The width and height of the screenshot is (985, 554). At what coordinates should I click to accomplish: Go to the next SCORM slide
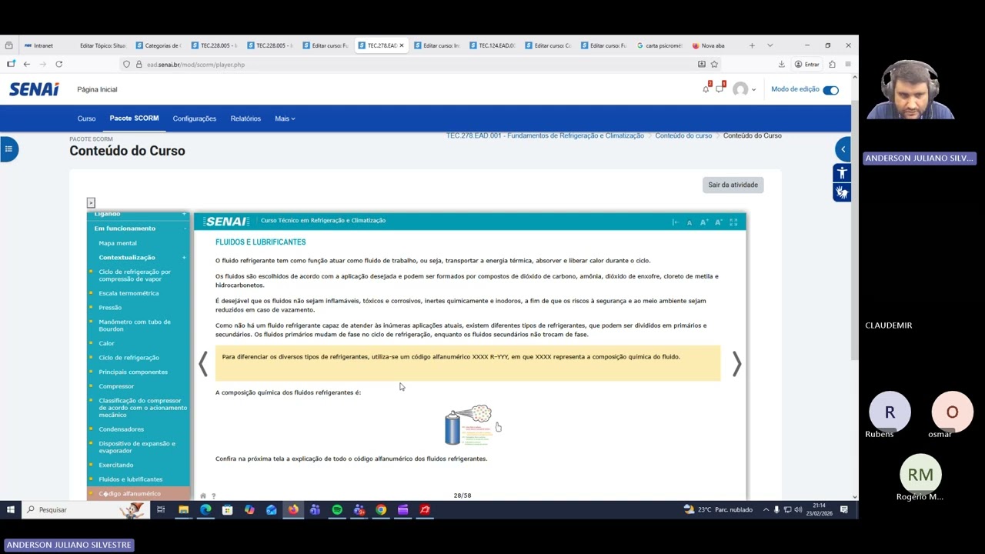coord(736,364)
